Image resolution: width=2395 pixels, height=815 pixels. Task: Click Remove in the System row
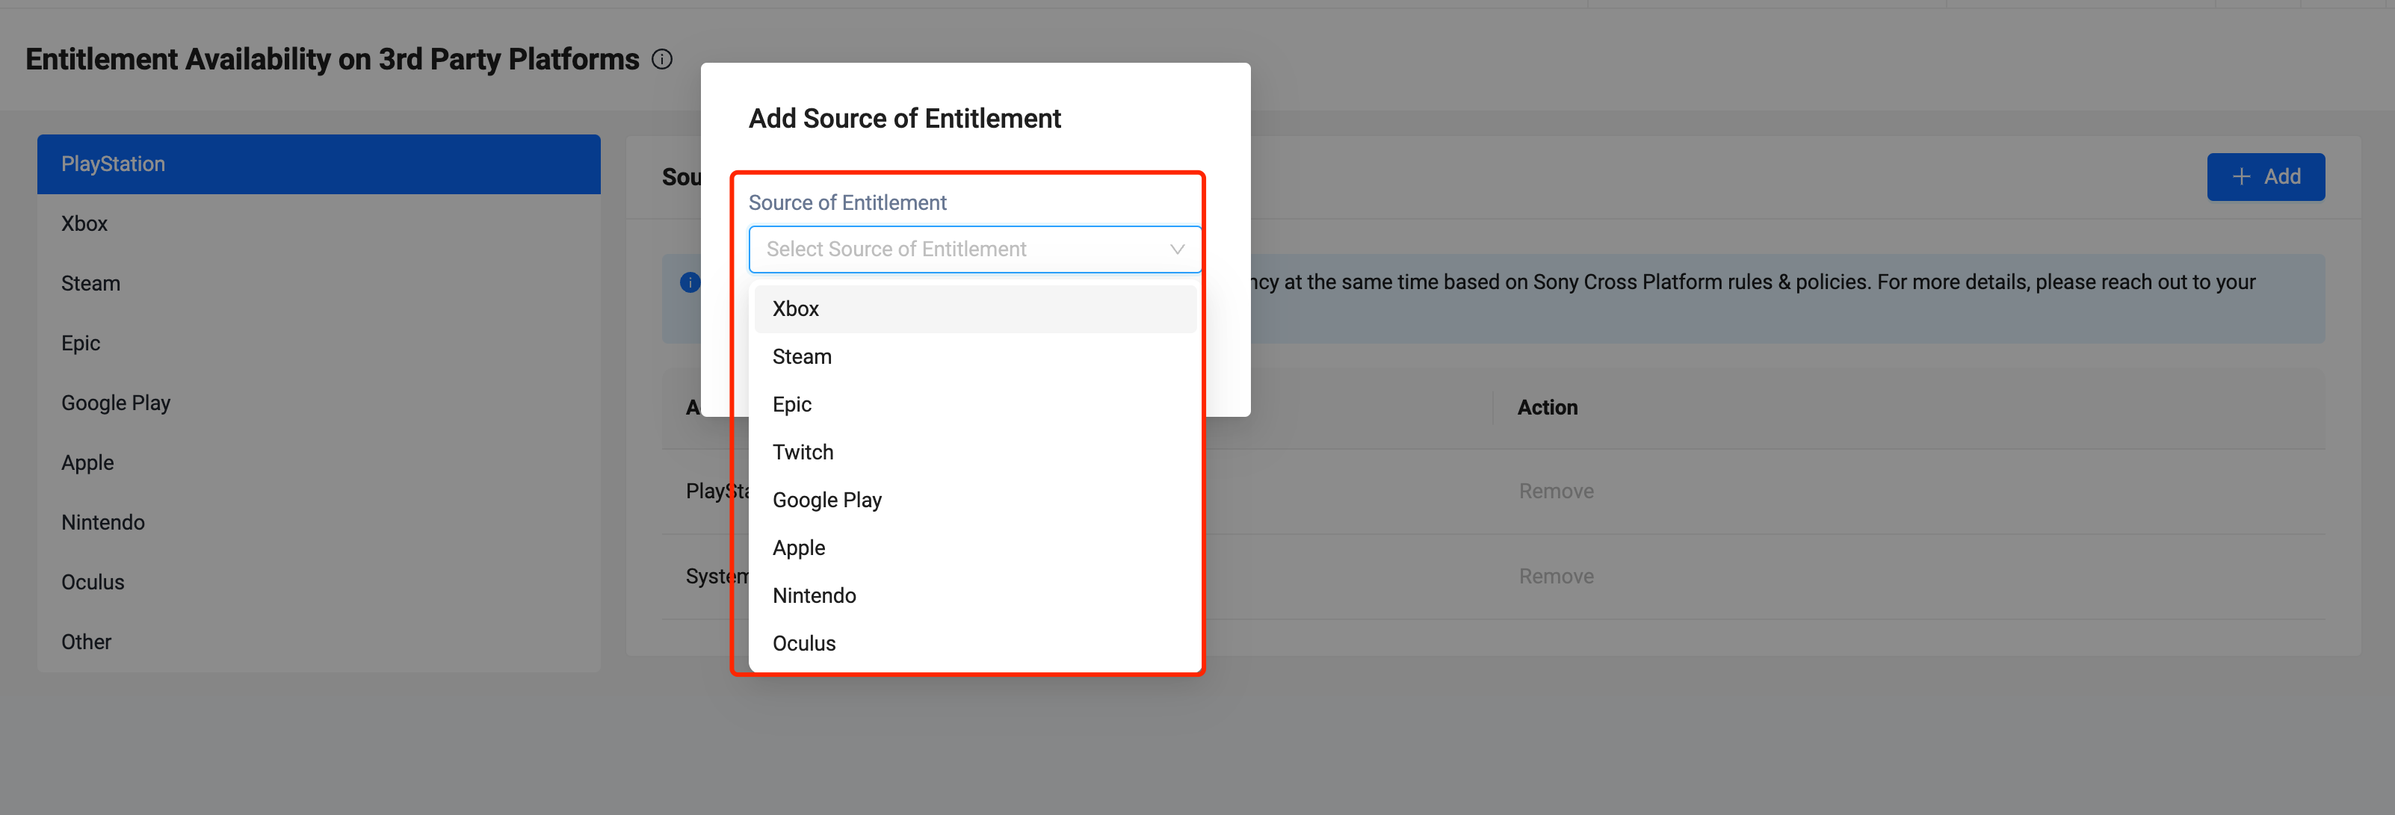pos(1557,577)
